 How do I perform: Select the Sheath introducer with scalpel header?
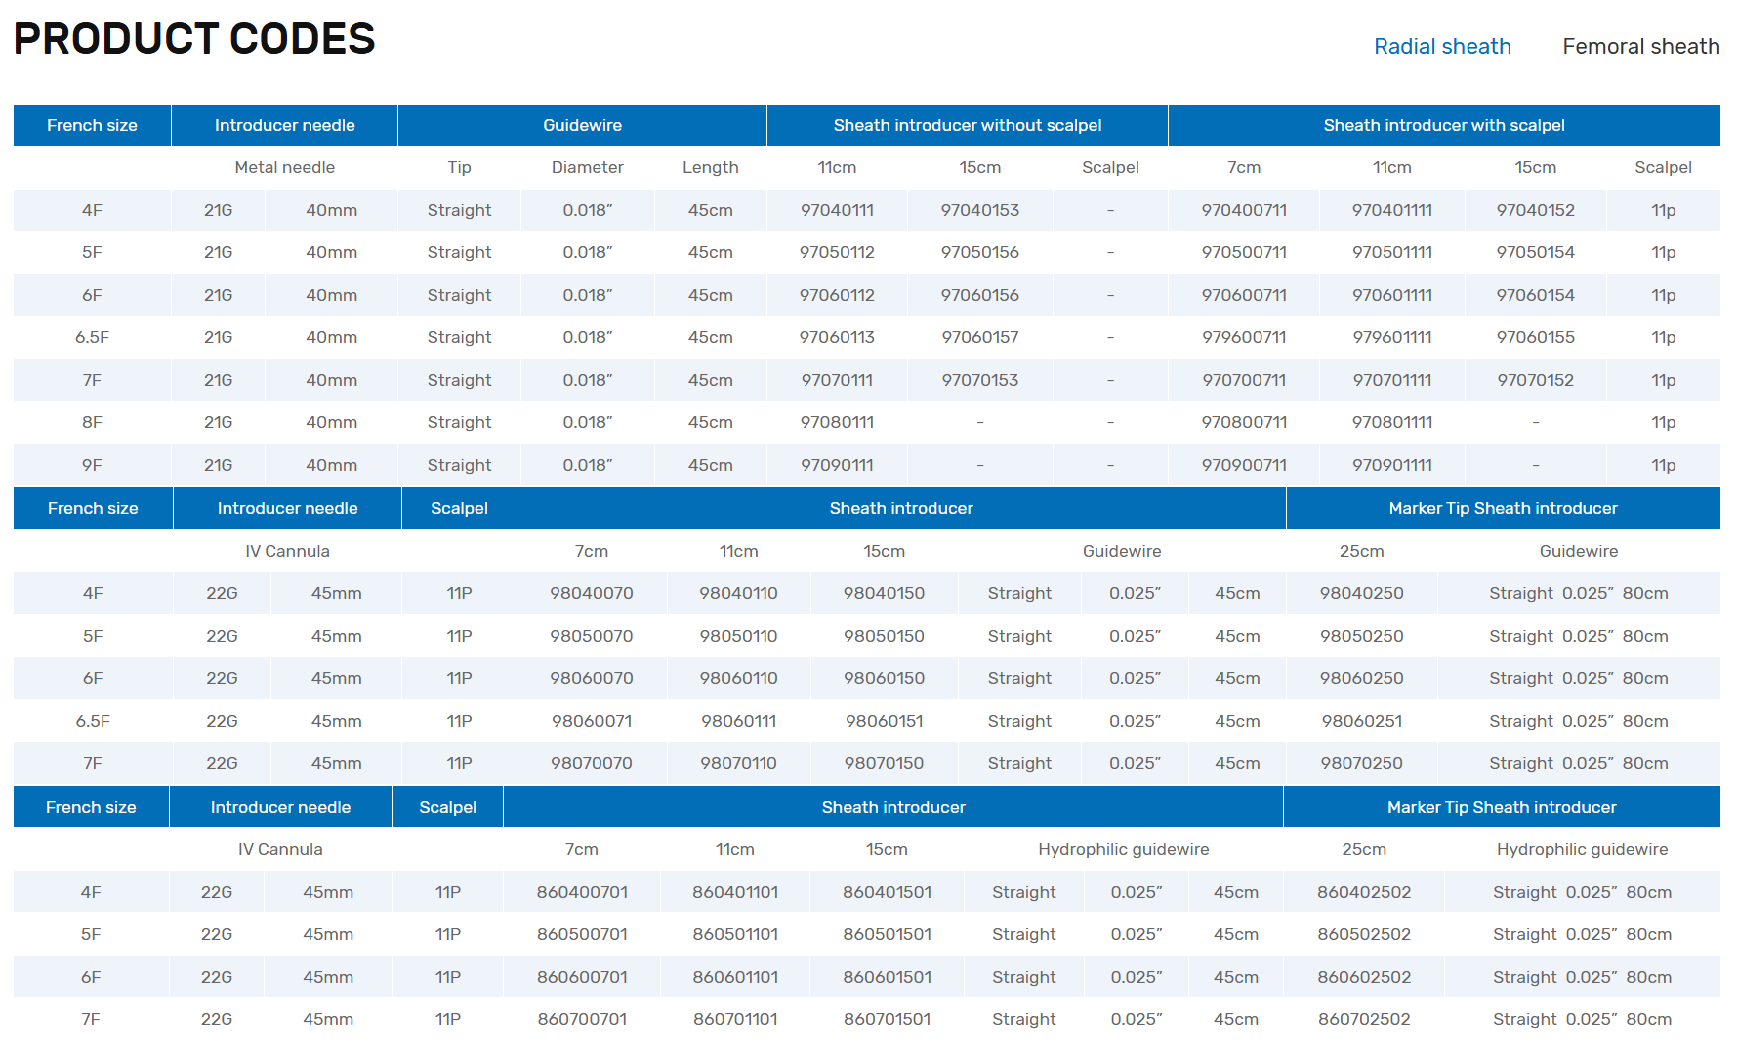[1443, 125]
